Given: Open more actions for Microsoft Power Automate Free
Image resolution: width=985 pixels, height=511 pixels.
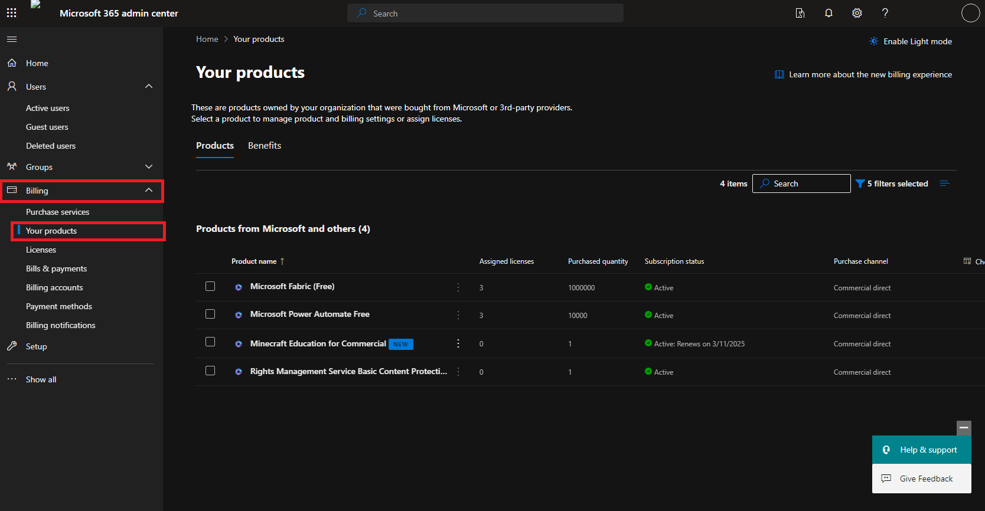Looking at the screenshot, I should 458,315.
